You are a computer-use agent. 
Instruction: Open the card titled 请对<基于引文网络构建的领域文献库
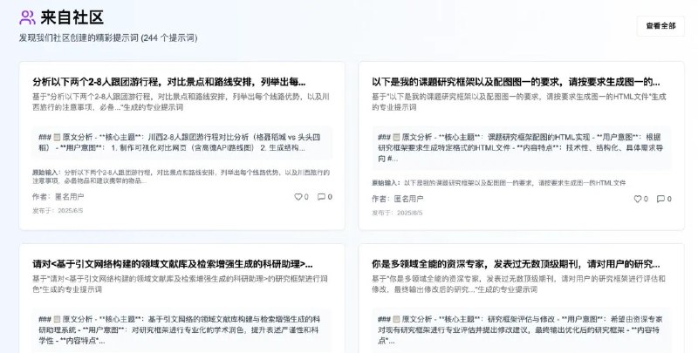(x=172, y=264)
